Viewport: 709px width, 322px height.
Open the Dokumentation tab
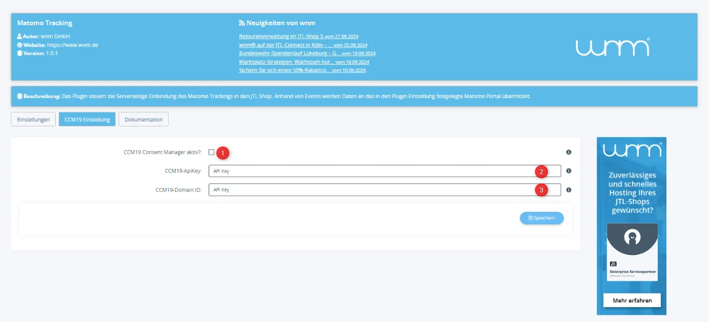pos(143,119)
